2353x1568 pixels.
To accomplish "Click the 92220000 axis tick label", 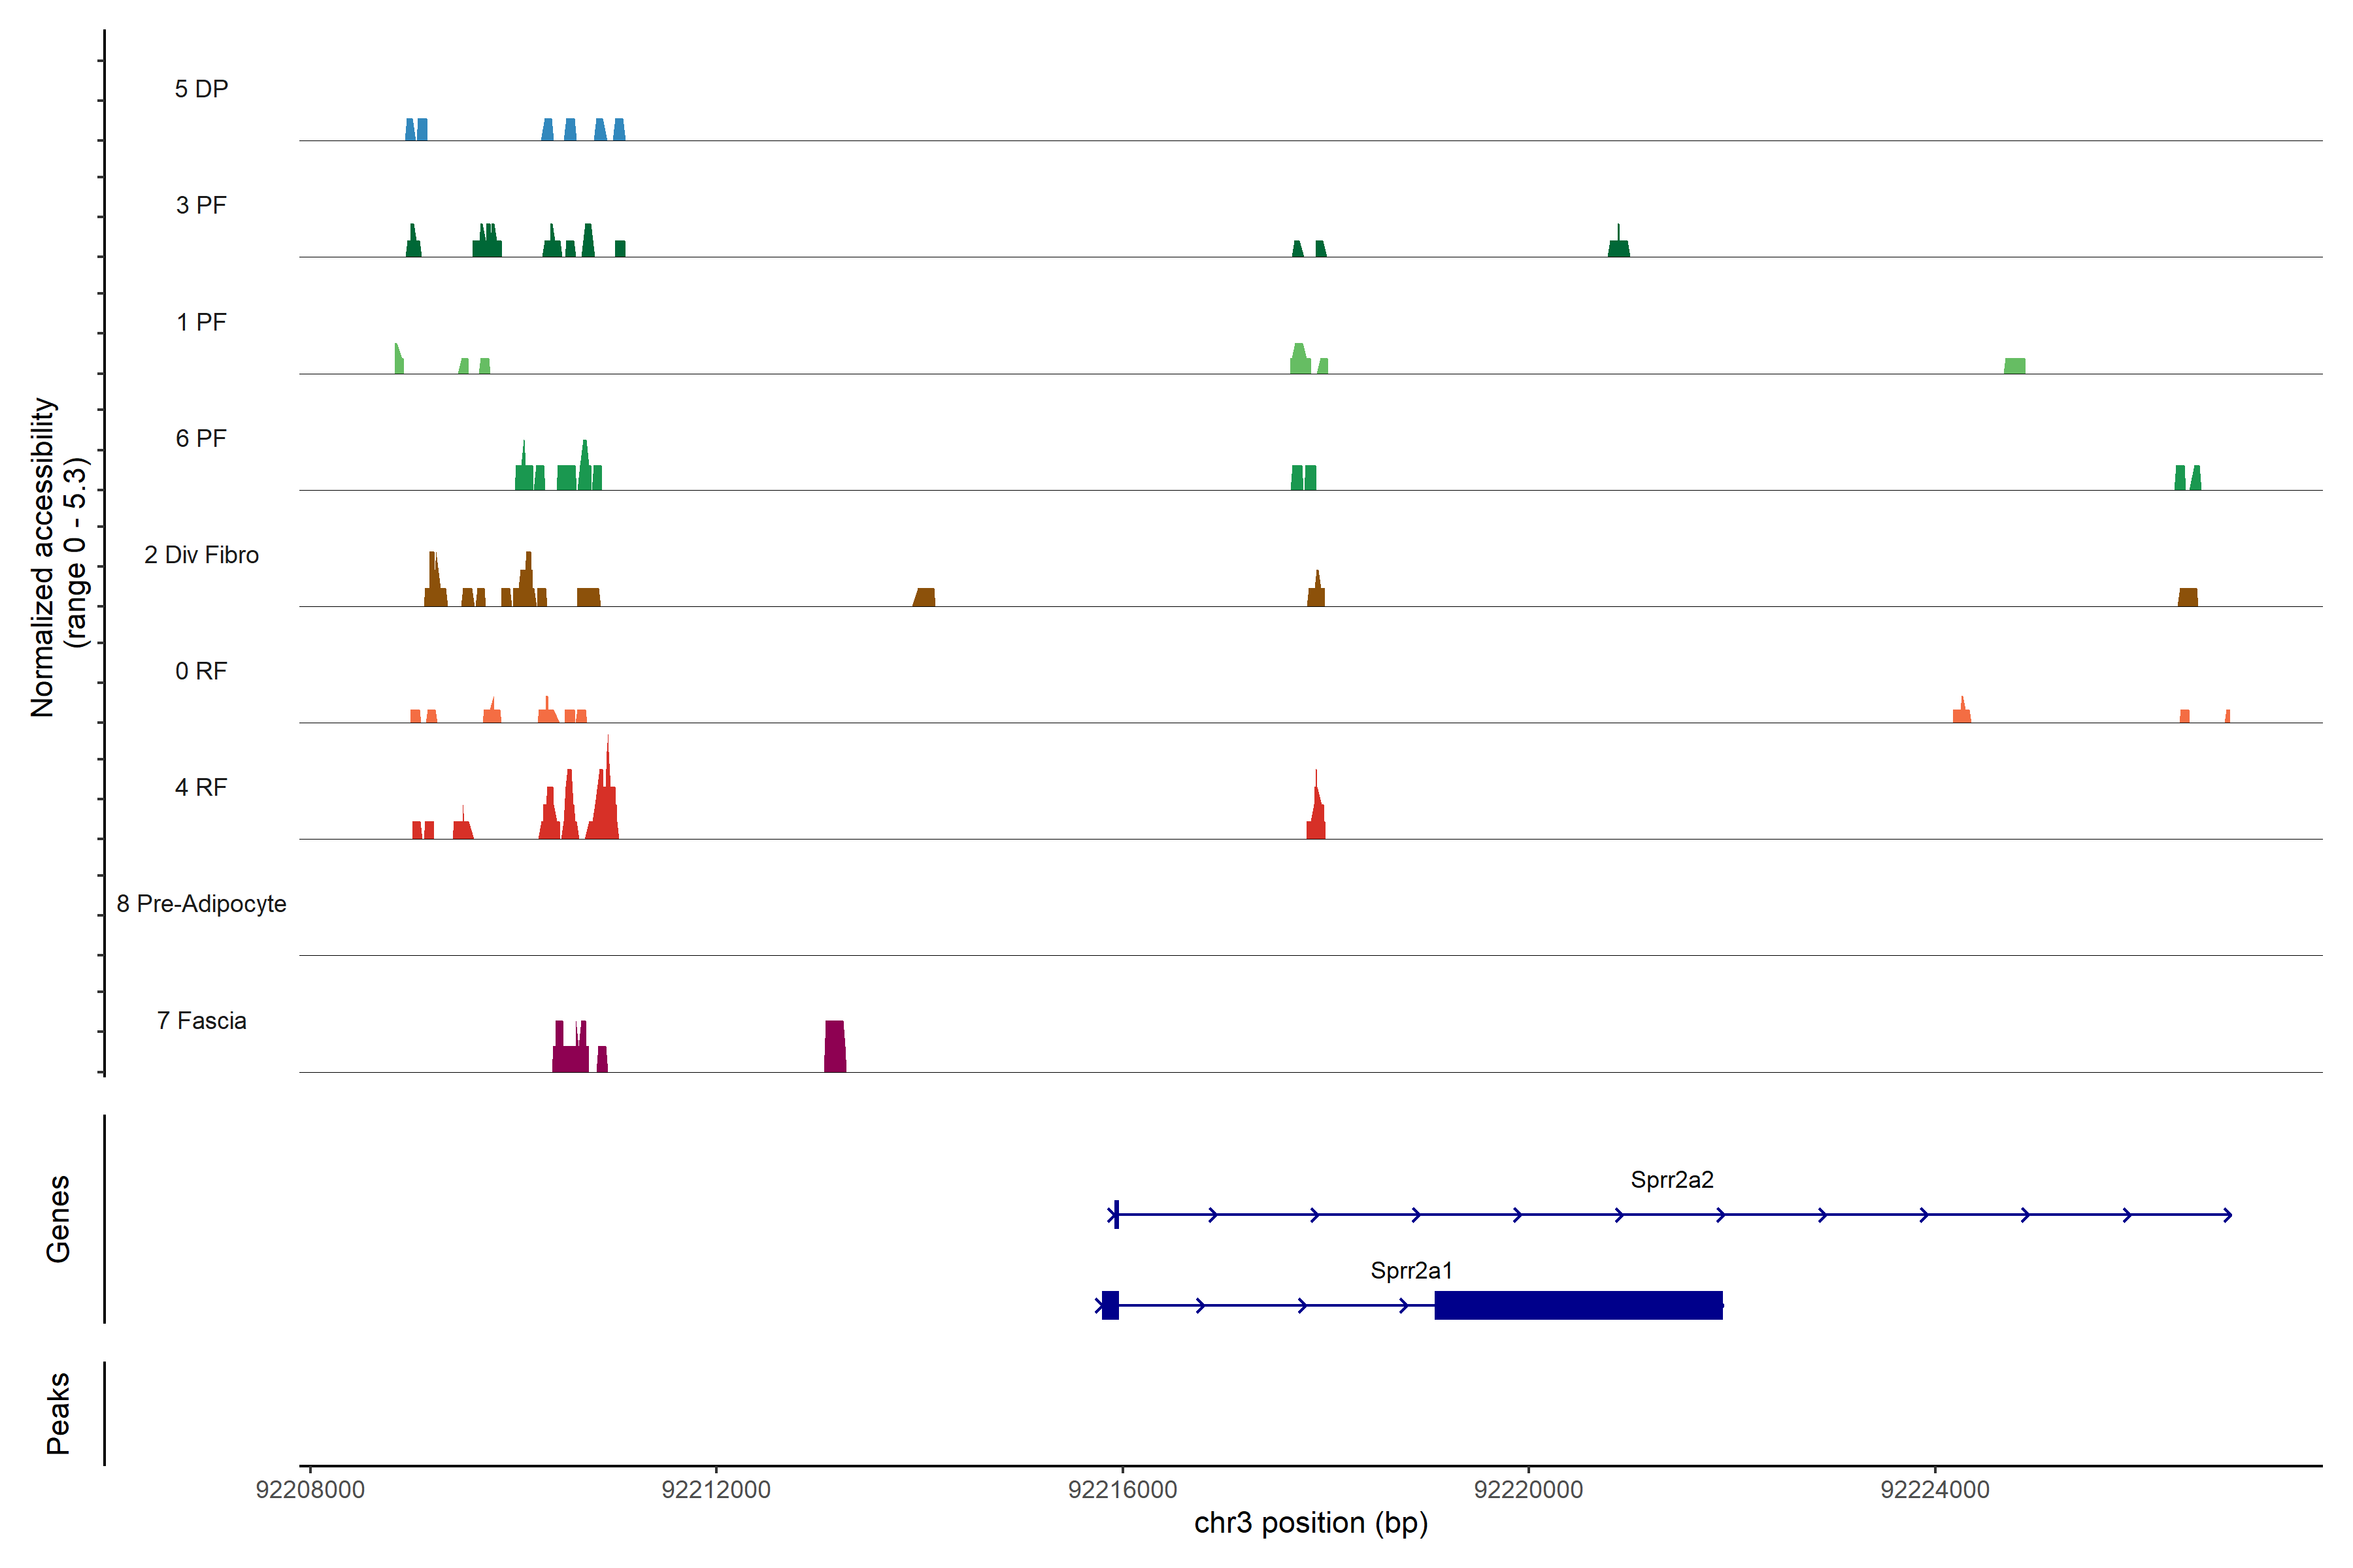I will [x=1529, y=1489].
